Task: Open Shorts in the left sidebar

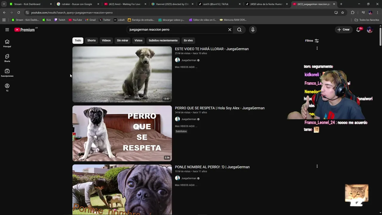Action: 7,58
